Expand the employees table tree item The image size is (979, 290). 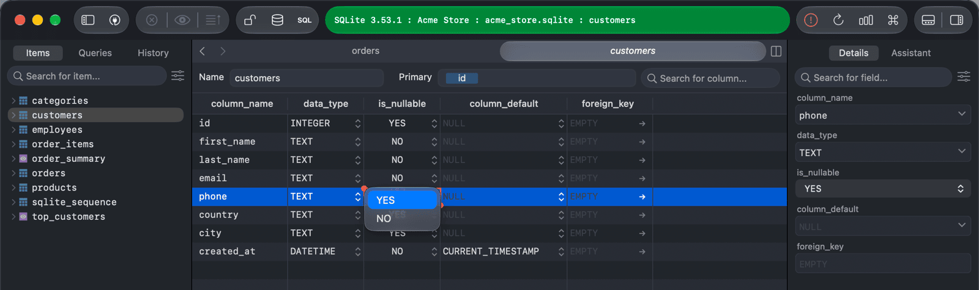[x=13, y=129]
